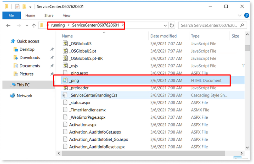Open the address bar dropdown arrow
The height and width of the screenshot is (164, 254).
(x=165, y=25)
